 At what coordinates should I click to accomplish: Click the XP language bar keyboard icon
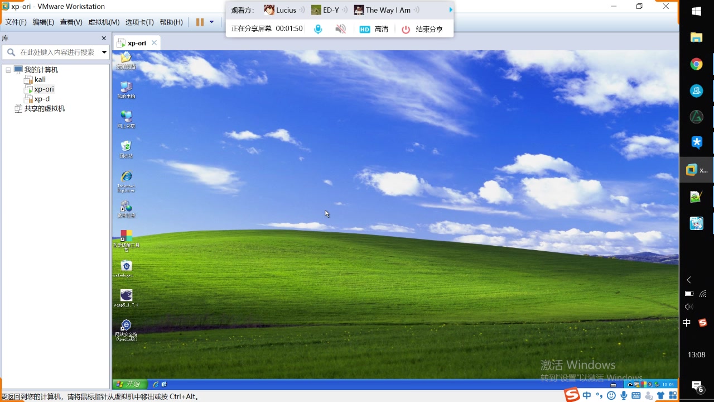tap(613, 385)
